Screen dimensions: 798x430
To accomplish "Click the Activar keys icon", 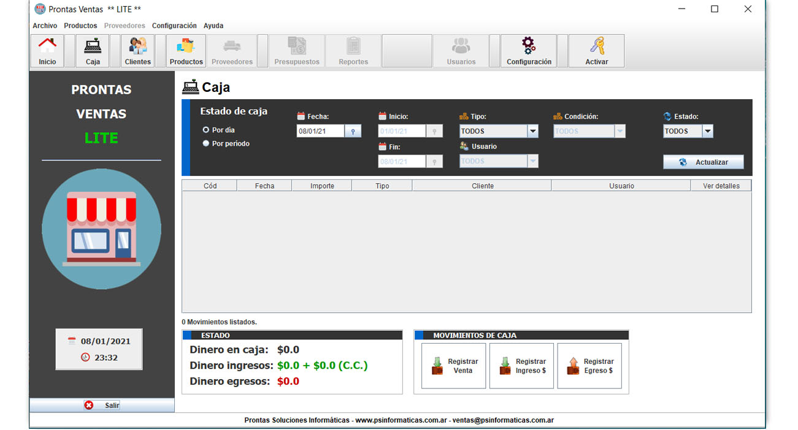I will pyautogui.click(x=597, y=51).
